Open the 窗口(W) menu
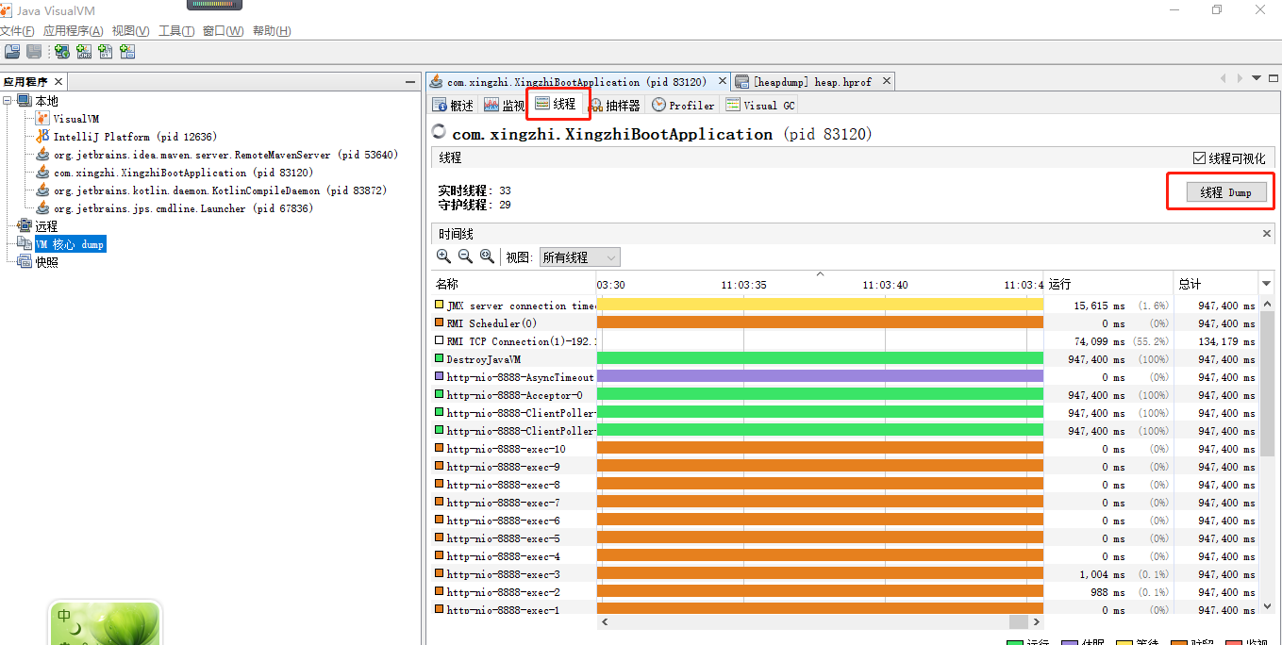The image size is (1282, 645). point(223,31)
